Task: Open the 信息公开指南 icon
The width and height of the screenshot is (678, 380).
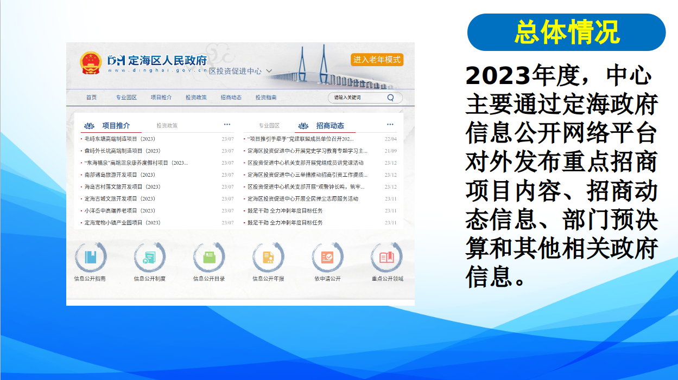Action: (x=90, y=258)
